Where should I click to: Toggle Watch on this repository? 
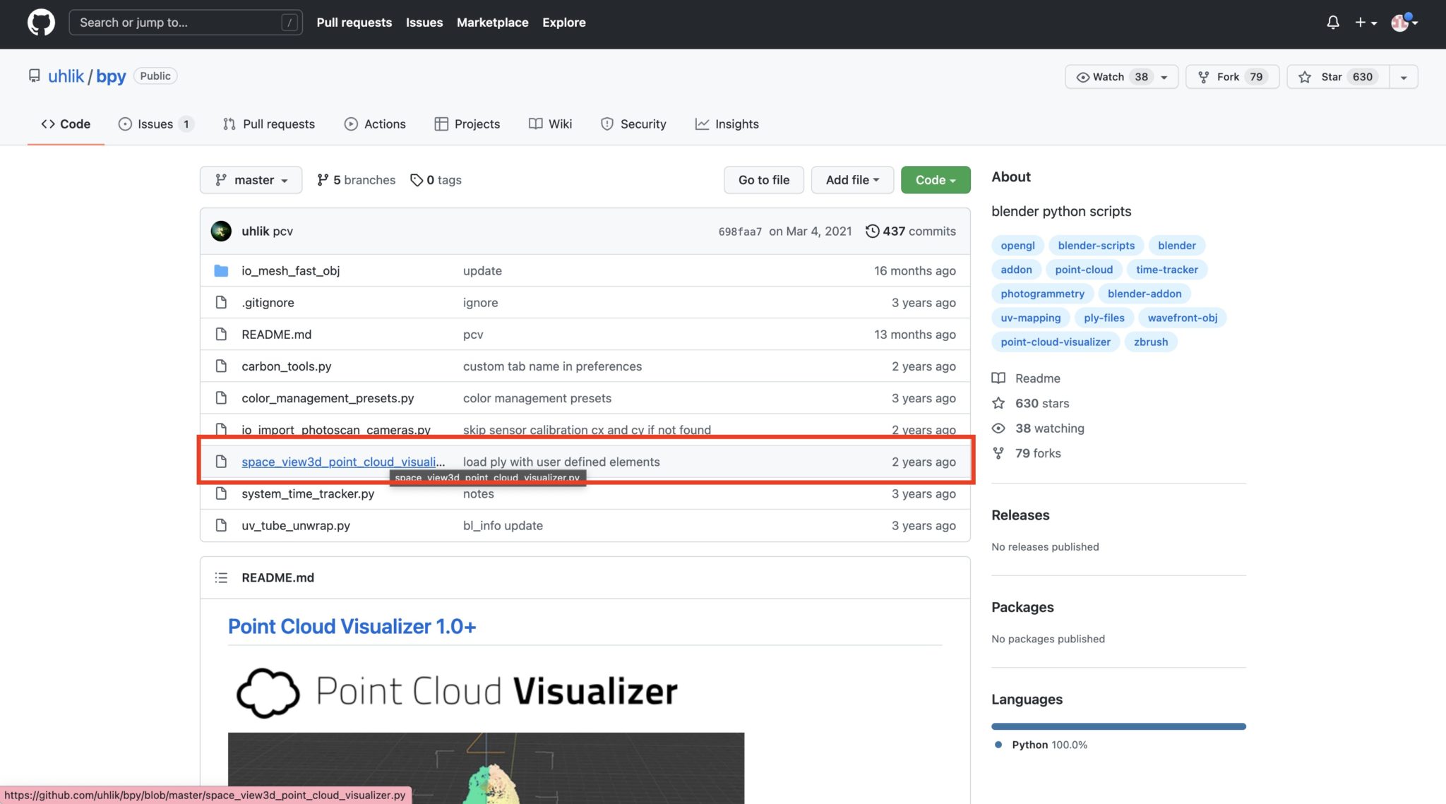pos(1109,77)
